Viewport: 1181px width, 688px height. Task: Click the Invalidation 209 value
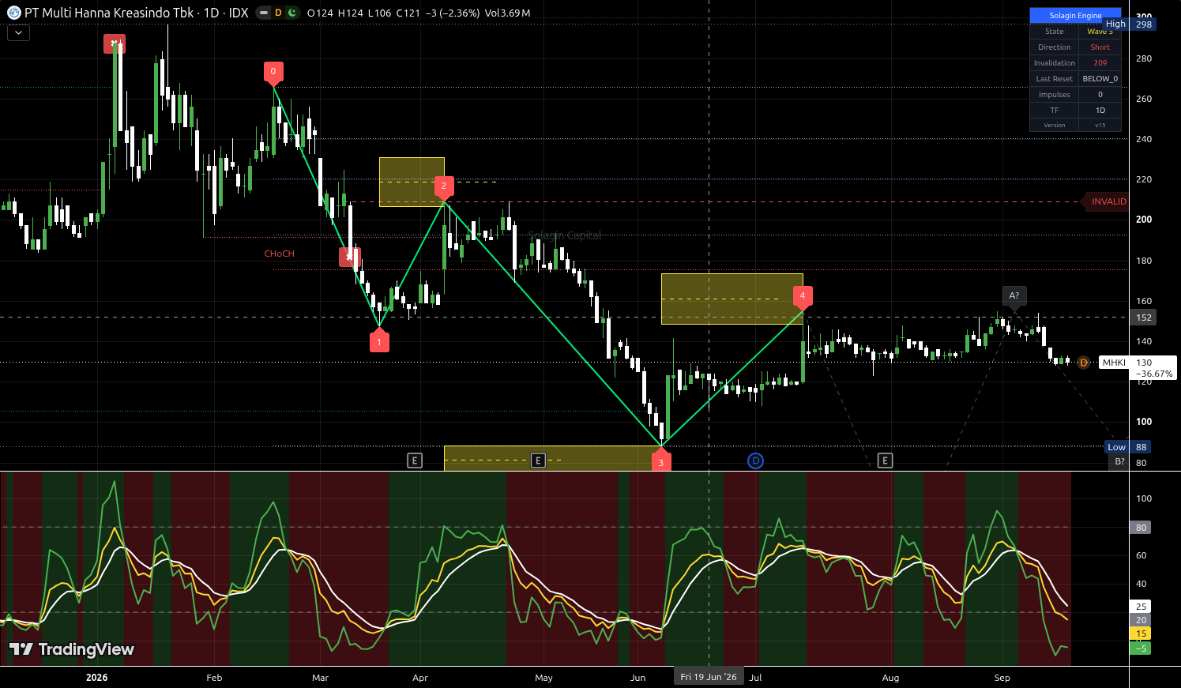point(1100,63)
